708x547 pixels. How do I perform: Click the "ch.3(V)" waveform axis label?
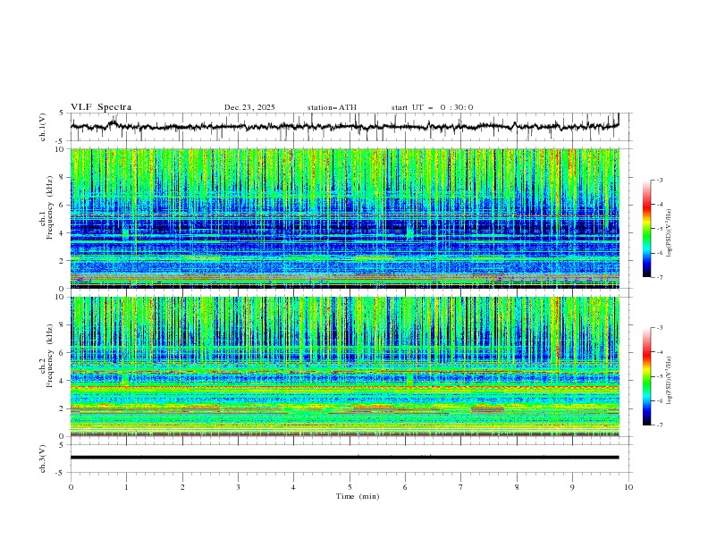coord(43,459)
